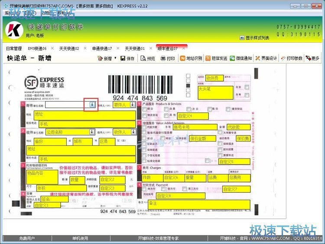Close the EMS快递06 tab
325x244 pixels.
(52, 48)
